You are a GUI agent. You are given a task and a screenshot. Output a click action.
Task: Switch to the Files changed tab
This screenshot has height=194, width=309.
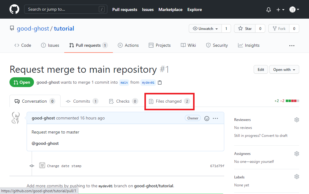[169, 101]
